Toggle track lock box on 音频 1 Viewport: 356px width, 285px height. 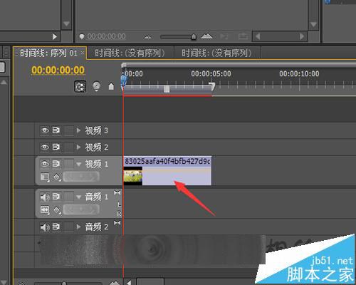pyautogui.click(x=69, y=197)
